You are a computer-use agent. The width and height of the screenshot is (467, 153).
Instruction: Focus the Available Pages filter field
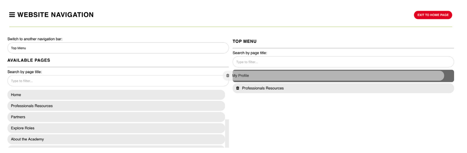[118, 81]
